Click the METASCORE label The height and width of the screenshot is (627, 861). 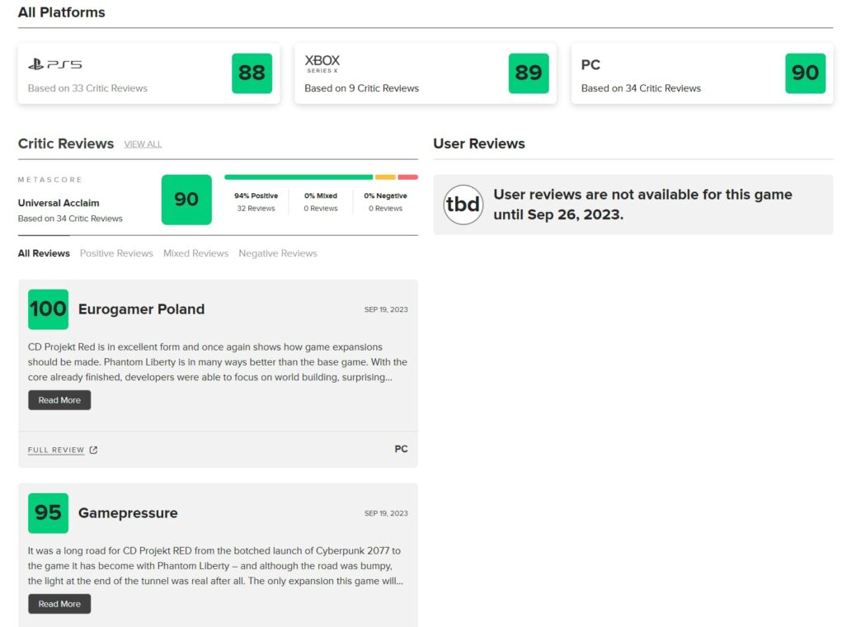pos(50,180)
